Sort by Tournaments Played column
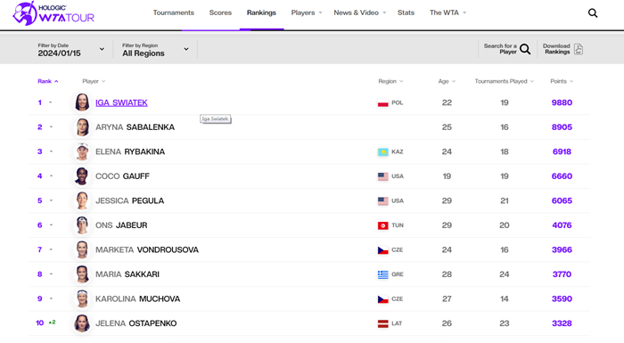 pyautogui.click(x=504, y=81)
